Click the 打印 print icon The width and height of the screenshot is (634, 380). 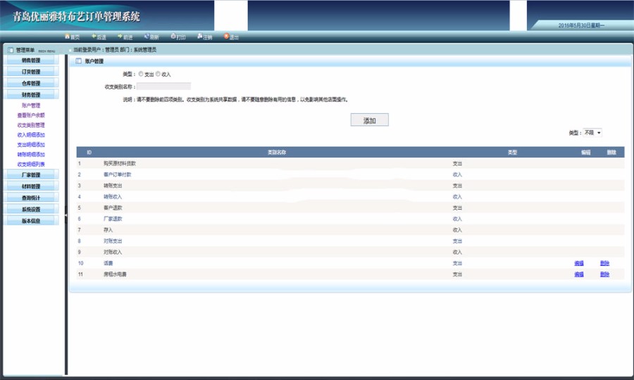(173, 37)
